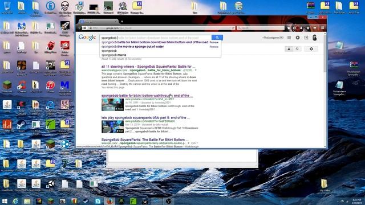Image resolution: width=365 pixels, height=205 pixels.
Task: Open Steam desktop shortcut
Action: click(x=22, y=126)
